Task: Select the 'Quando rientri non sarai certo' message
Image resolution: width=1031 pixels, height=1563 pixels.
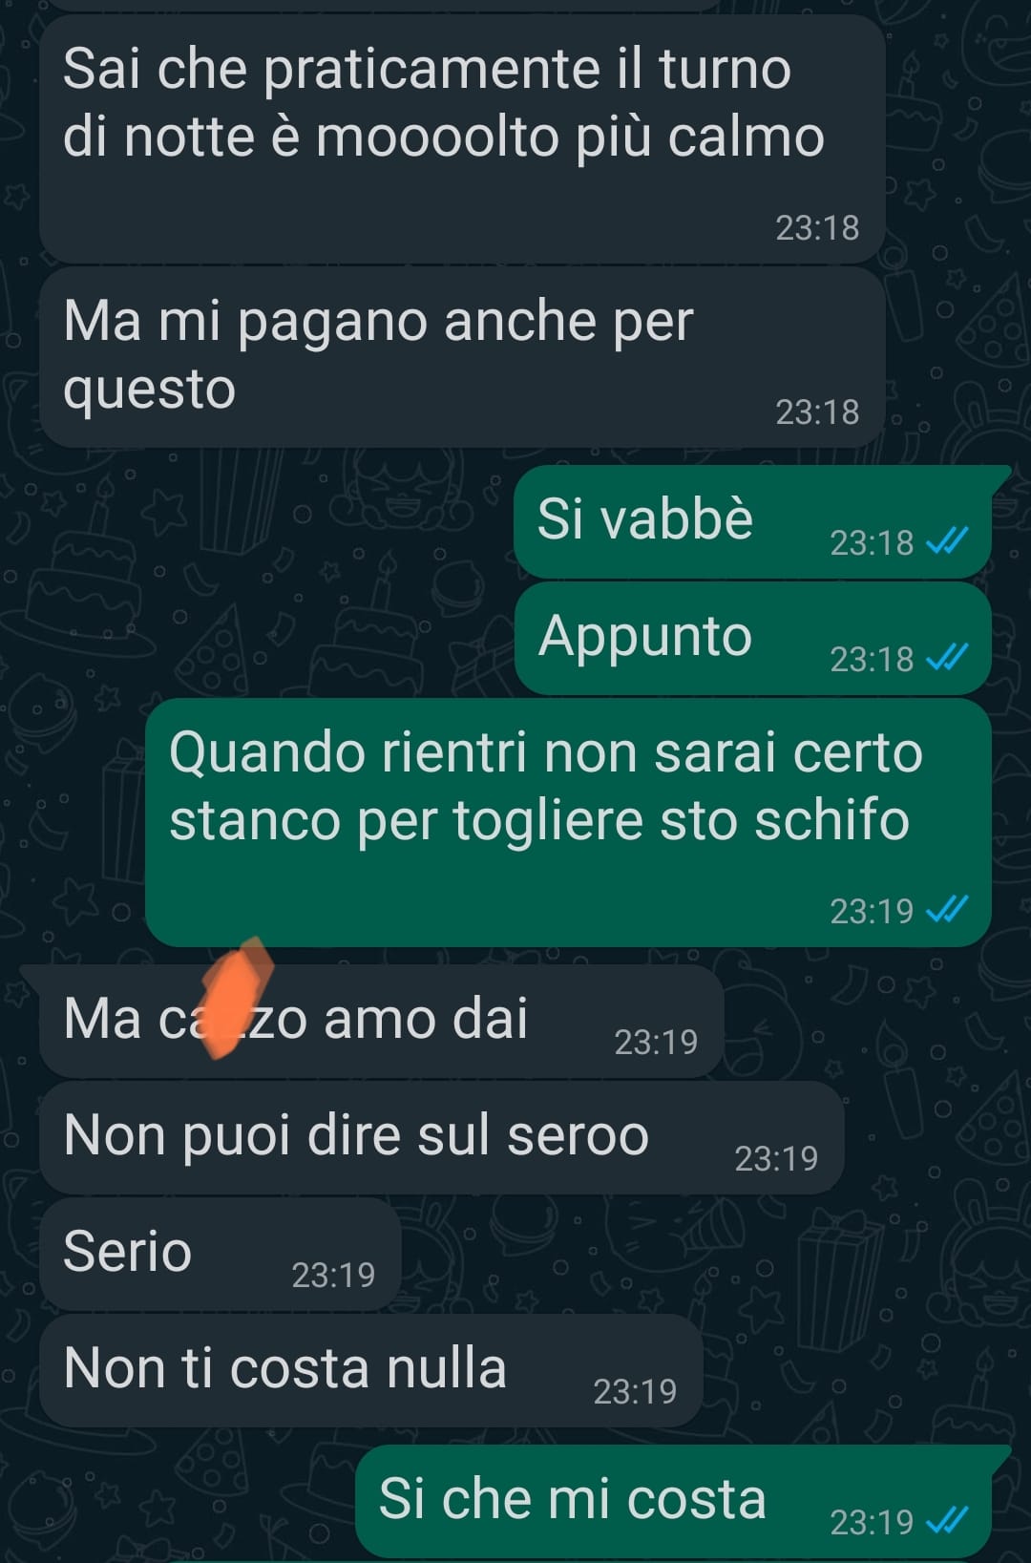Action: pos(568,822)
